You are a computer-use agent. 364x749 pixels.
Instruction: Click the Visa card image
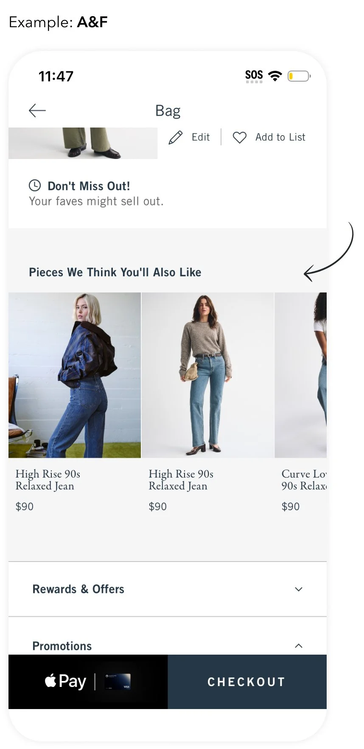118,681
